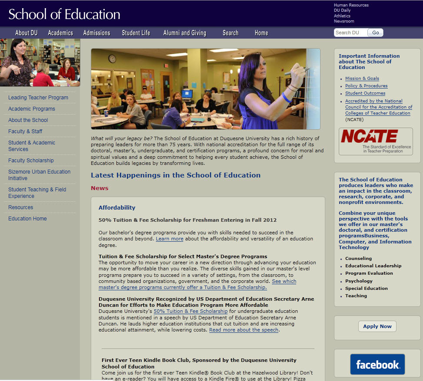Screen dimensions: 423x381
Task: Click Home in the navigation bar
Action: click(x=261, y=33)
